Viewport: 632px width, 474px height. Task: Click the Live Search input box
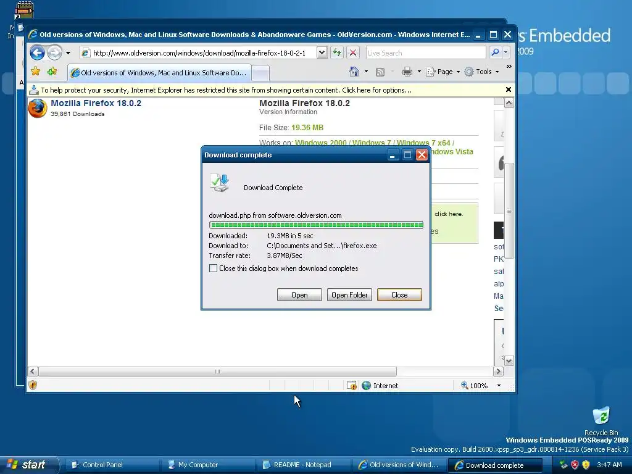(x=425, y=53)
